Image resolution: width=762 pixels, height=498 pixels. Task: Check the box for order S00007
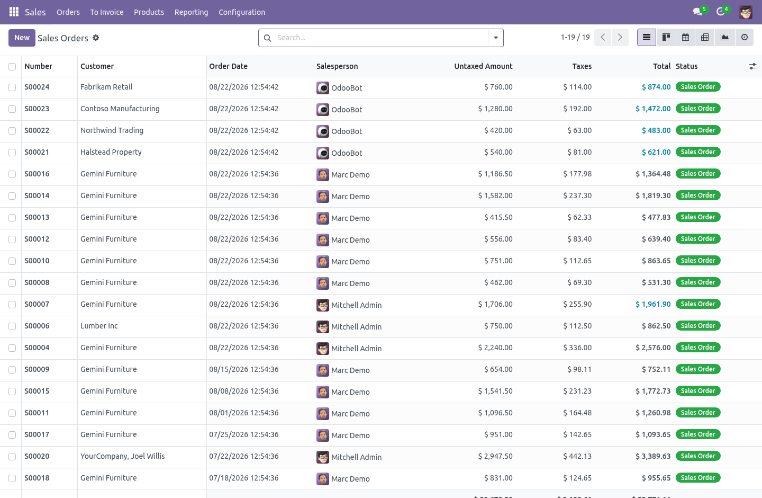(12, 305)
